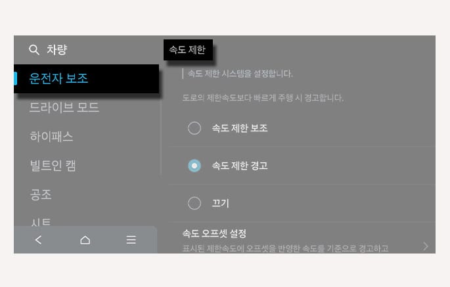Click the 차량 search title text
450x287 pixels.
click(56, 50)
